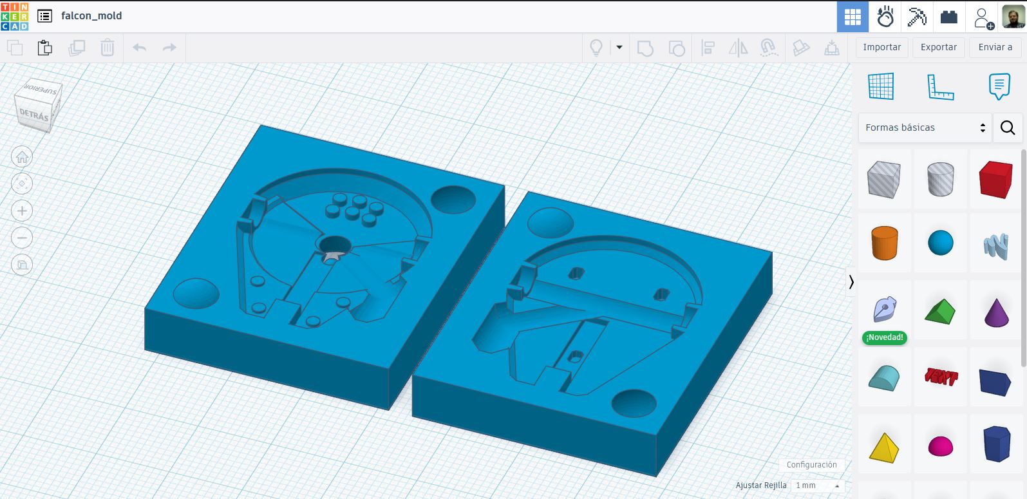Click the Zoom in plus button
The width and height of the screenshot is (1027, 499).
click(x=22, y=211)
